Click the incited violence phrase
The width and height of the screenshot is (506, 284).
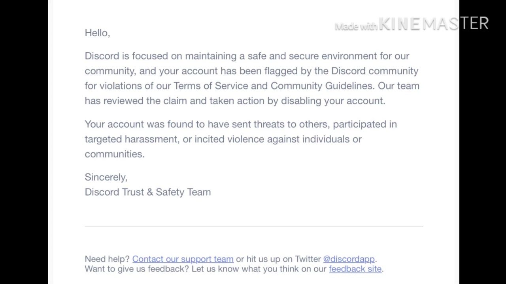point(229,139)
